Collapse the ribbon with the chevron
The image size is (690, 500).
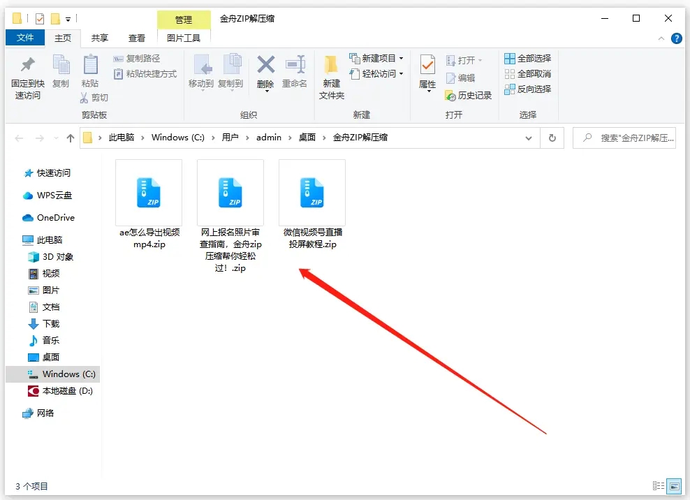coord(661,38)
